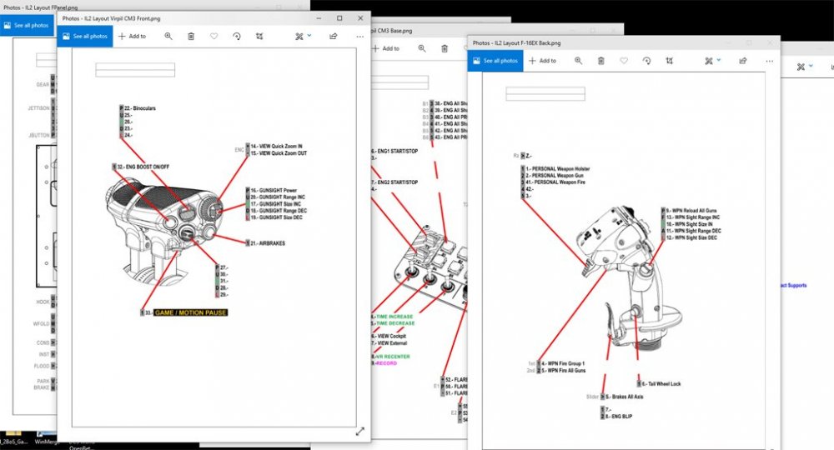
Task: Click trash icon in F-16EX Back window
Action: pyautogui.click(x=601, y=61)
